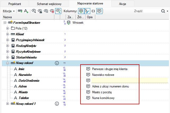
Task: Expand the StatusWniosku node
Action: [x=7, y=57]
